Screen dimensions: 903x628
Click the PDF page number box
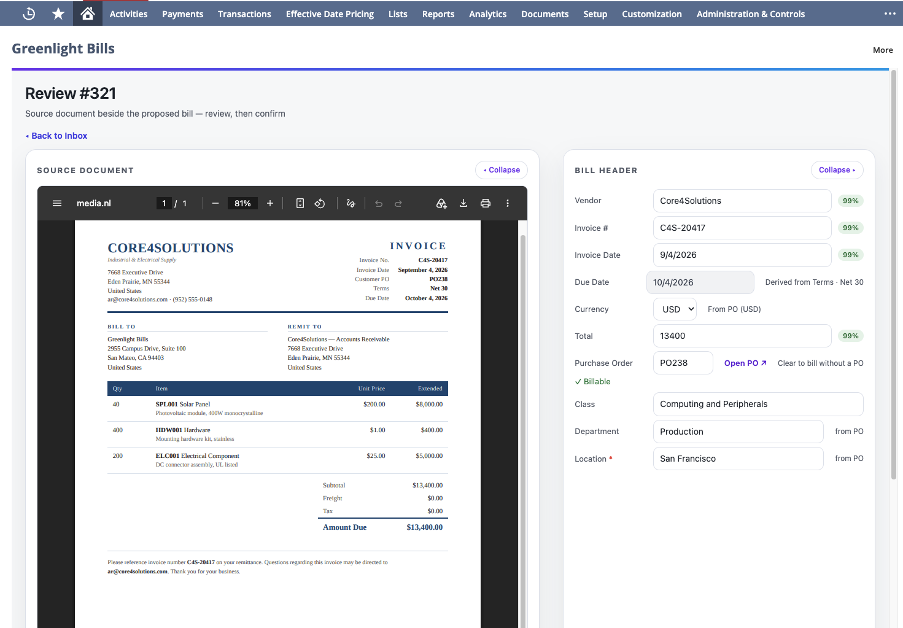click(164, 203)
